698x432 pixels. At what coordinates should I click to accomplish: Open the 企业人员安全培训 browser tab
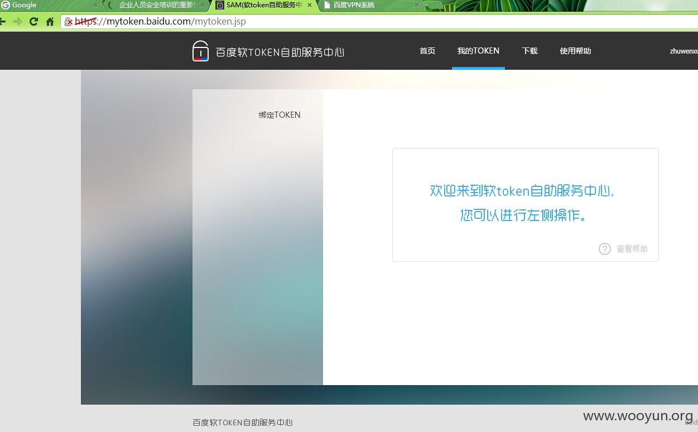156,5
